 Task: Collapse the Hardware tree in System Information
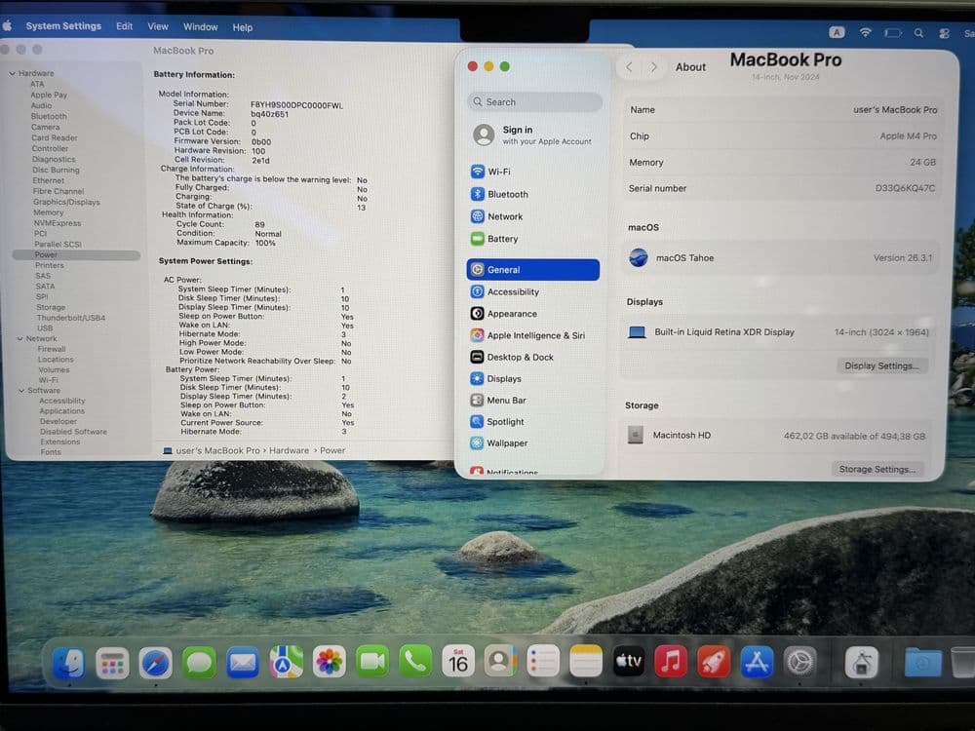[12, 73]
